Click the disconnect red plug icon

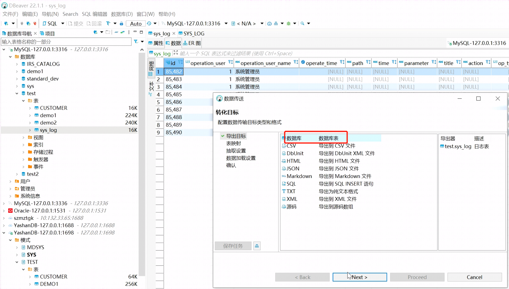pos(35,24)
